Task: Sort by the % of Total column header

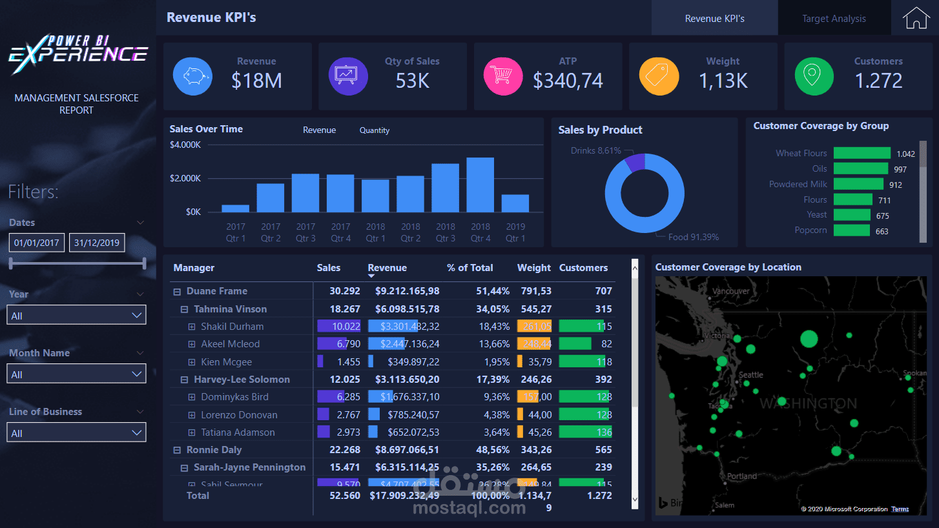Action: pos(469,268)
